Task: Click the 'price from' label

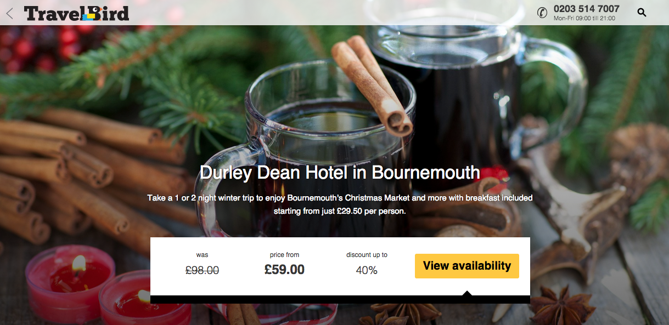Action: click(x=284, y=255)
